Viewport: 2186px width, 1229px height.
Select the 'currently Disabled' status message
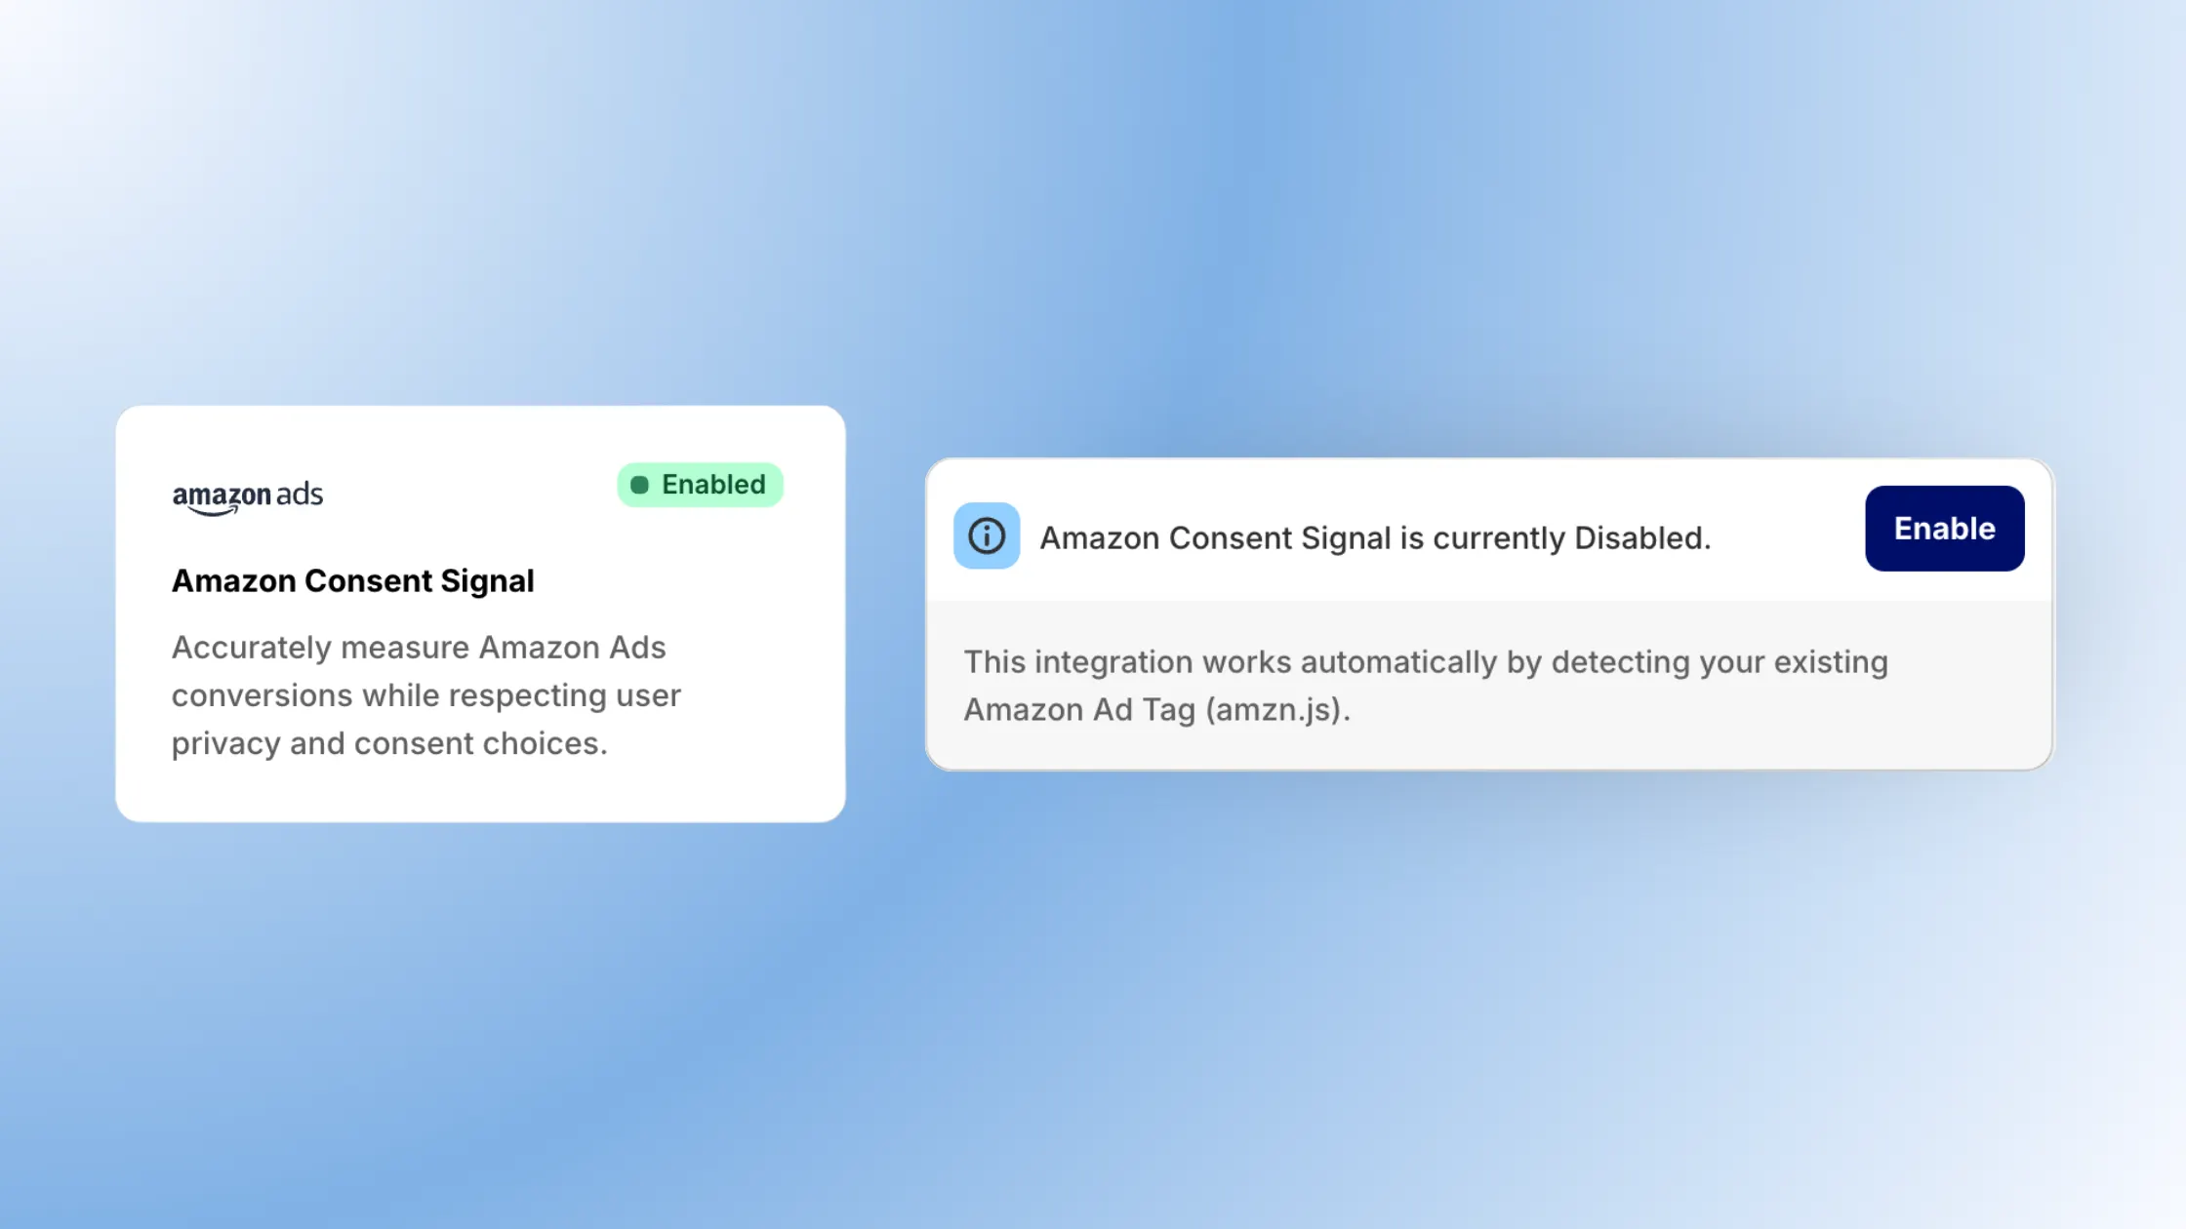[x=1374, y=537]
